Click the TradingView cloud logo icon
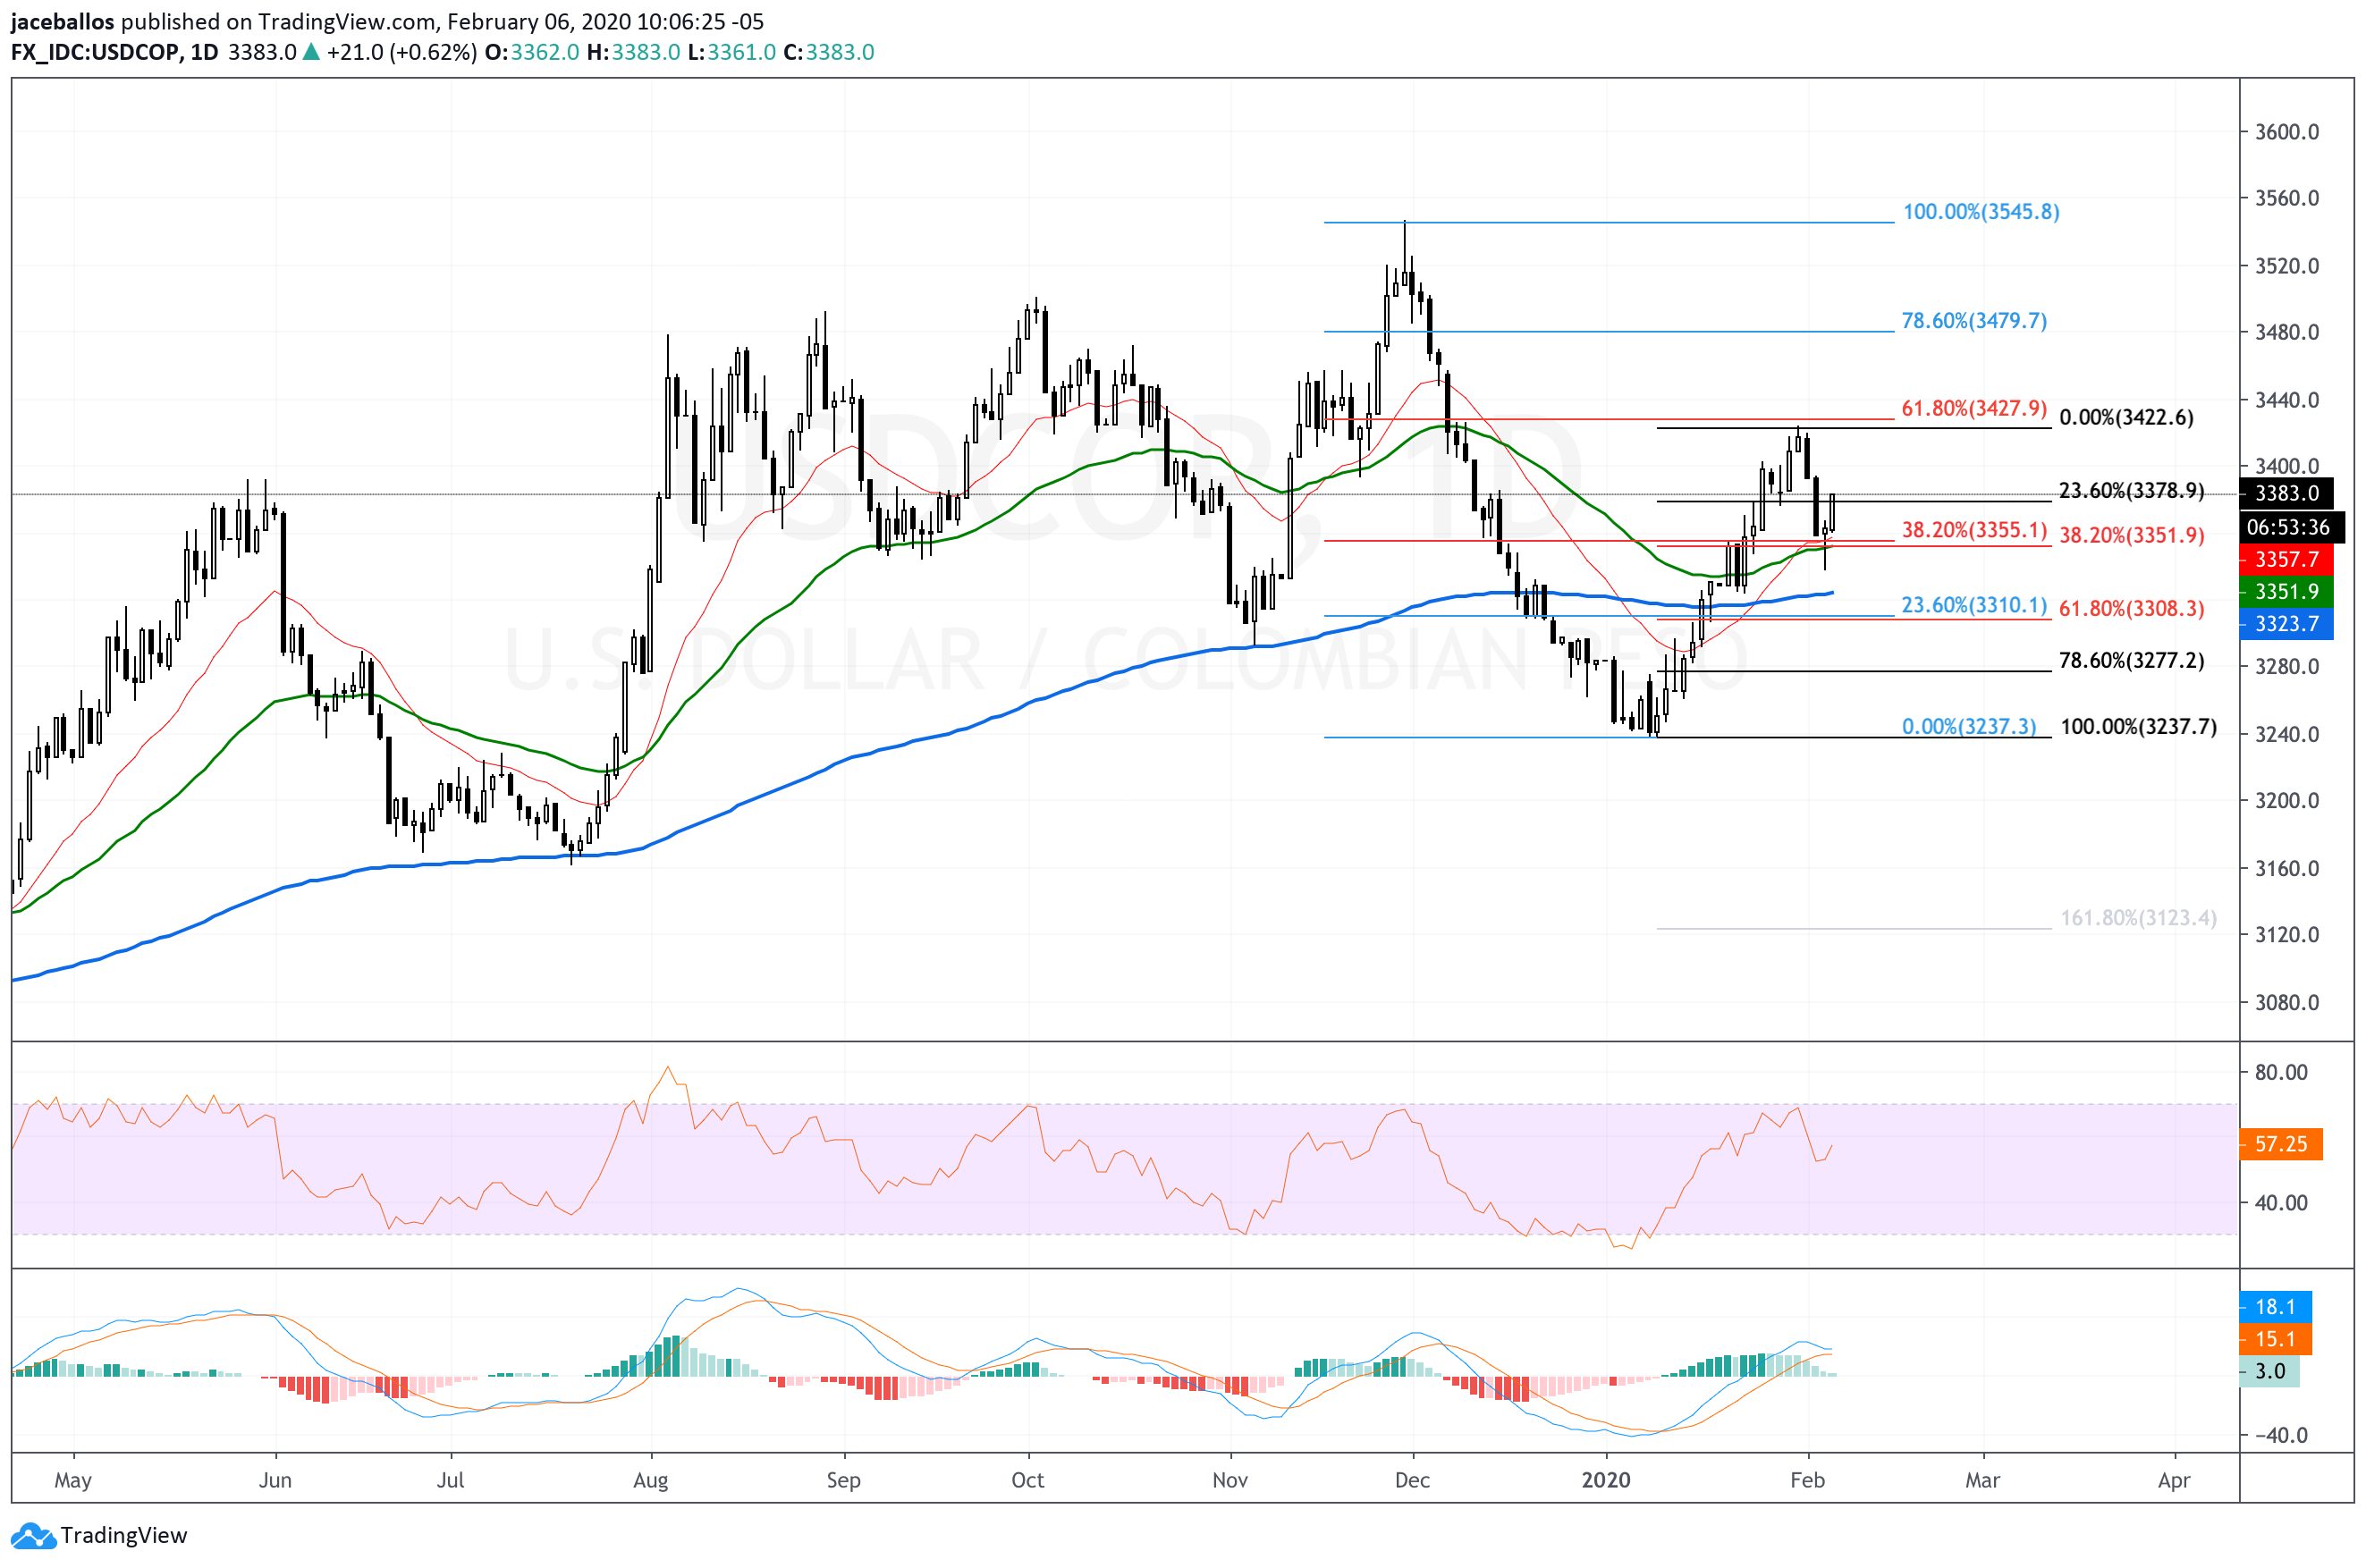 [x=33, y=1536]
